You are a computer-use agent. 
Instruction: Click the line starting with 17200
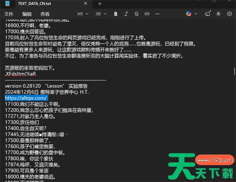(x=49, y=110)
